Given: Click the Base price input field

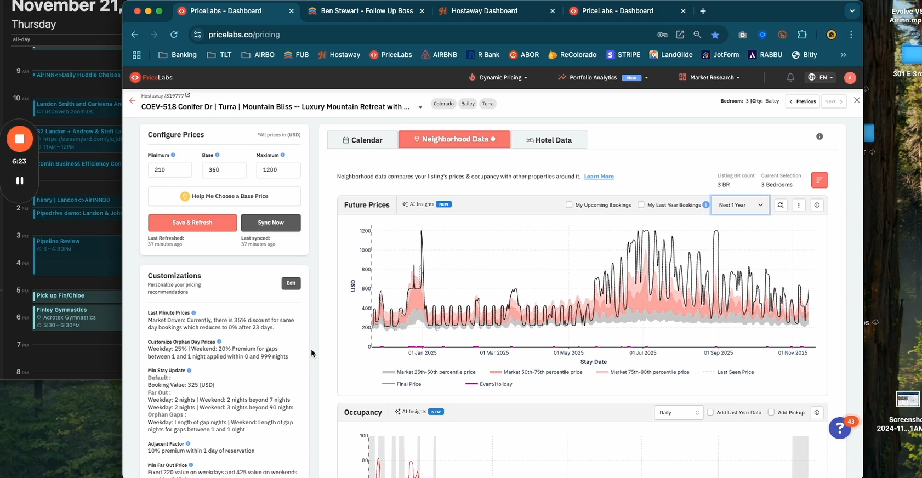Looking at the screenshot, I should (x=224, y=170).
